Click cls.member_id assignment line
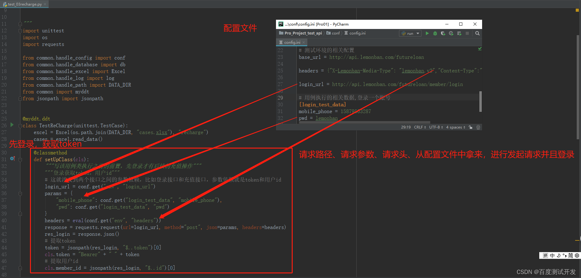Viewport: 581px width, 278px height. click(x=110, y=268)
